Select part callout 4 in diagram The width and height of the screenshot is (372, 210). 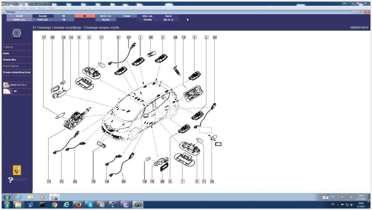pos(89,38)
